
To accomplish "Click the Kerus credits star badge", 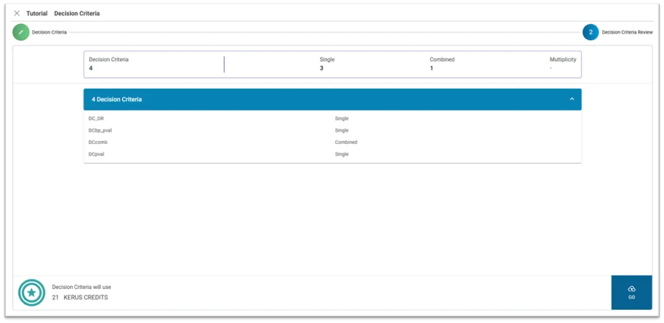I will click(32, 293).
